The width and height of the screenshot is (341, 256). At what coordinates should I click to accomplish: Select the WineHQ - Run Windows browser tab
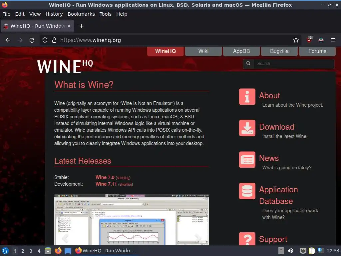coord(37,26)
